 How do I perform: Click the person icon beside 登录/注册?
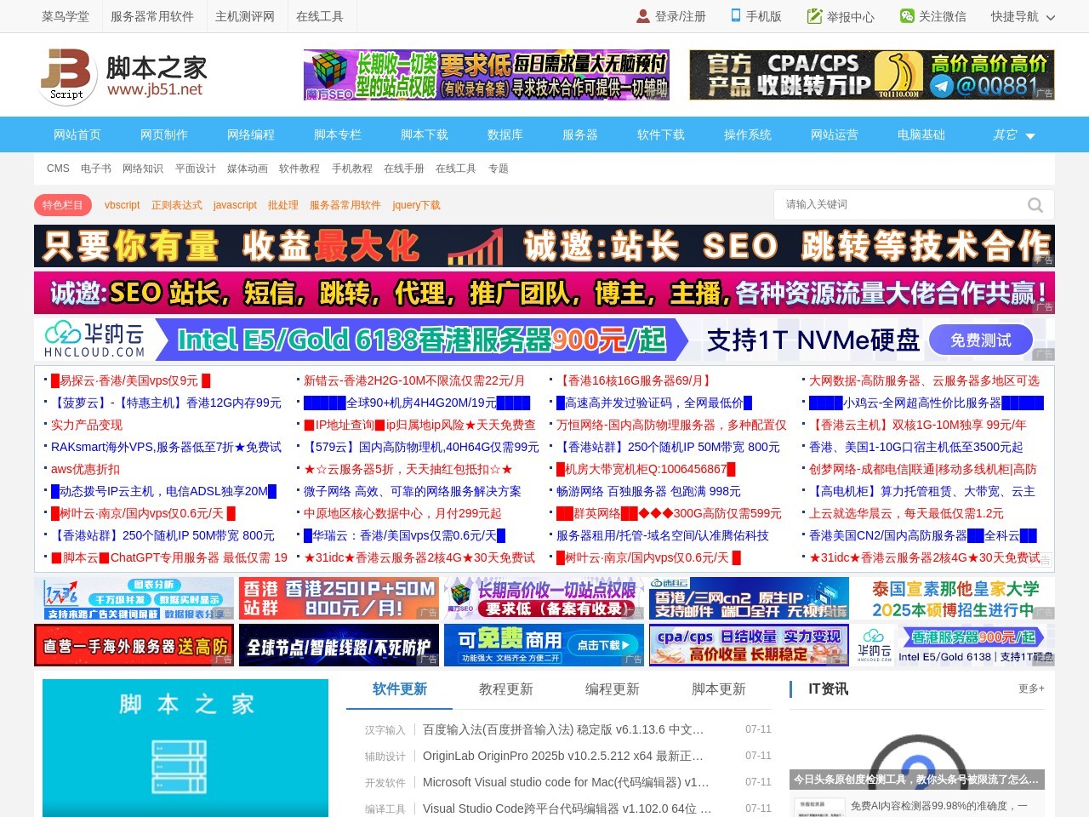point(642,15)
